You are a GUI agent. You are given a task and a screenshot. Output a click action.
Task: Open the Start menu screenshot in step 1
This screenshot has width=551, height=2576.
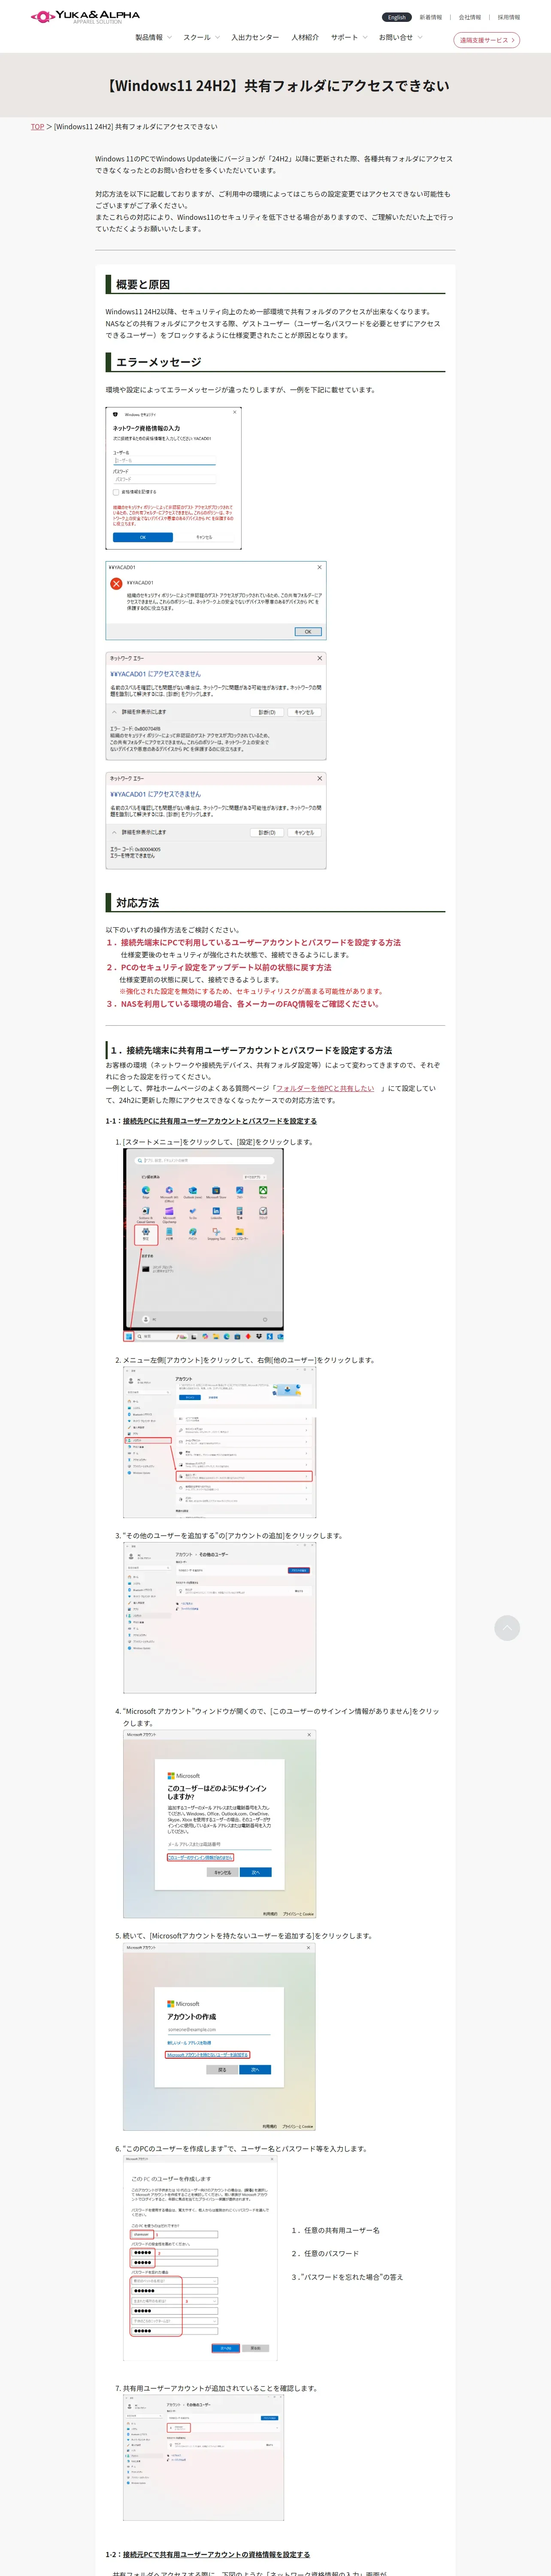[x=204, y=1245]
